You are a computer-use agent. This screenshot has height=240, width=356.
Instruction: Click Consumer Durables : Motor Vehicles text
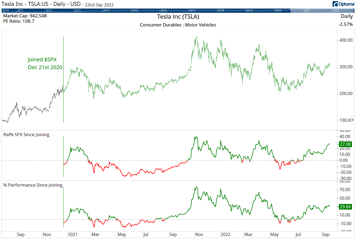pyautogui.click(x=178, y=25)
